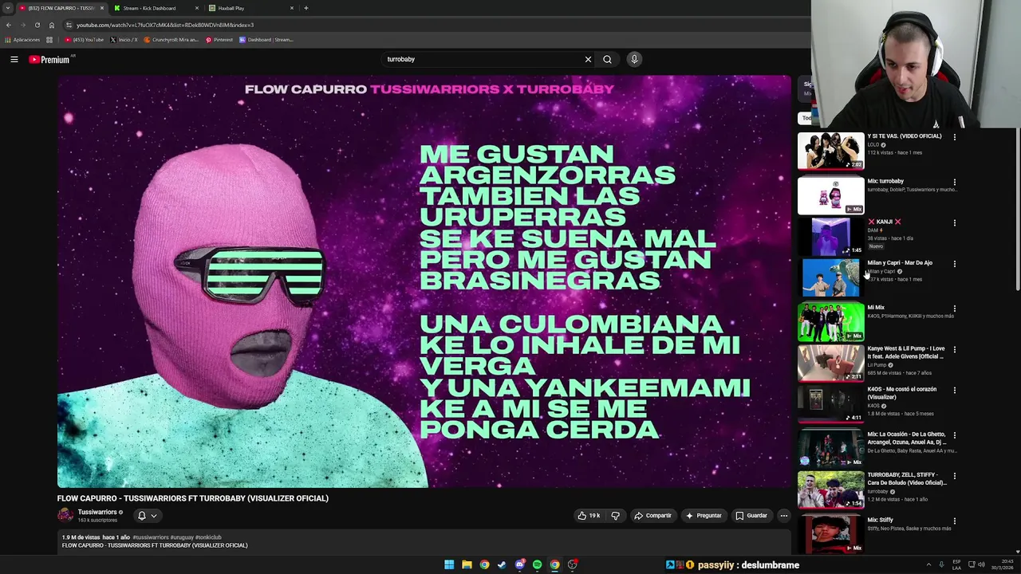Open Tussiwarriors channel avatar
The width and height of the screenshot is (1021, 574).
coord(65,516)
